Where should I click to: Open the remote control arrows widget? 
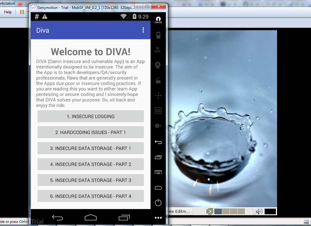[x=158, y=96]
